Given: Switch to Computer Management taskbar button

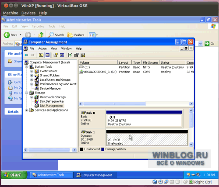Looking at the screenshot, I should point(95,175).
